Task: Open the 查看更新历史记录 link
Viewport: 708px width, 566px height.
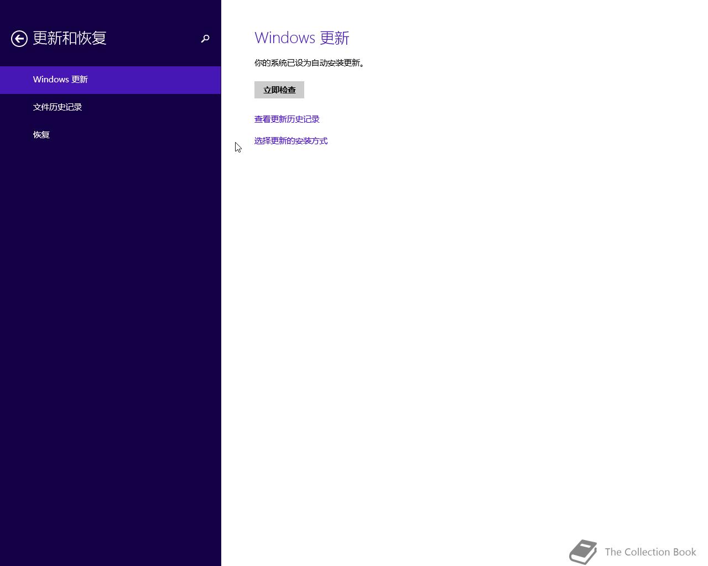Action: tap(287, 119)
